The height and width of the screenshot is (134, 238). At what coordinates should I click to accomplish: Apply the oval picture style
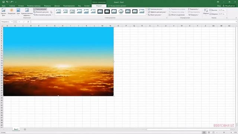pos(121,12)
